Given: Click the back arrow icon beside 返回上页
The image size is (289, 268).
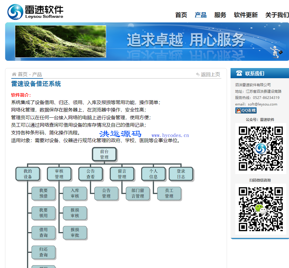Looking at the screenshot, I should tap(198, 74).
